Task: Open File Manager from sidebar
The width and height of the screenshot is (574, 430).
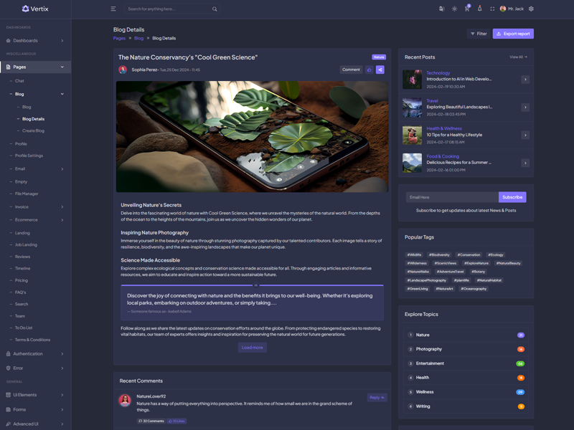Action: pos(27,193)
